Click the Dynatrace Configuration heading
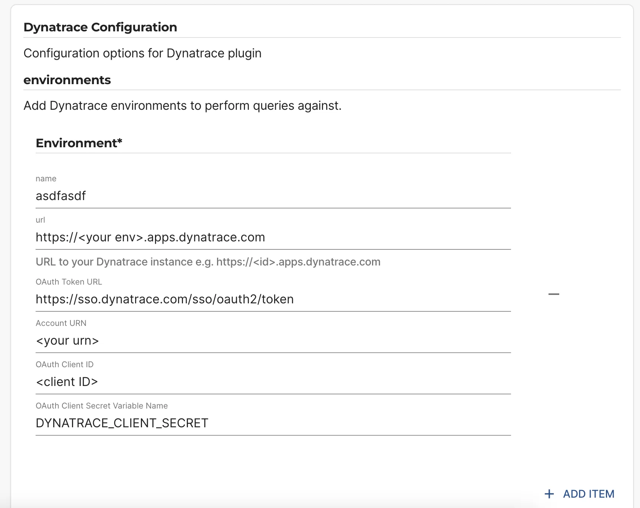640x508 pixels. [x=100, y=27]
